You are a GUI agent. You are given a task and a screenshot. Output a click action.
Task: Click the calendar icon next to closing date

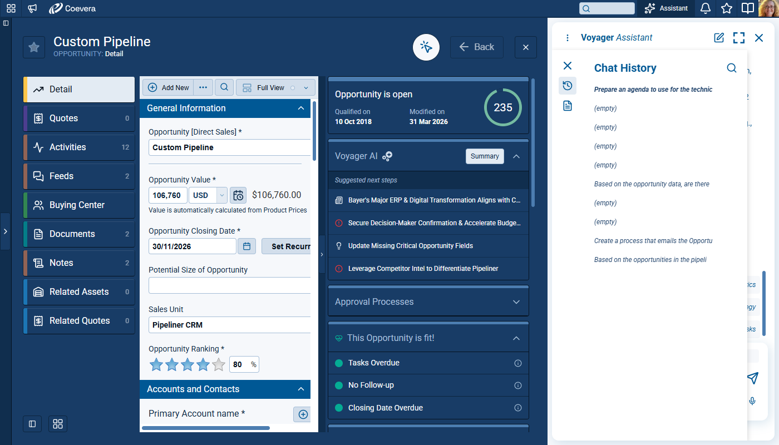click(246, 246)
